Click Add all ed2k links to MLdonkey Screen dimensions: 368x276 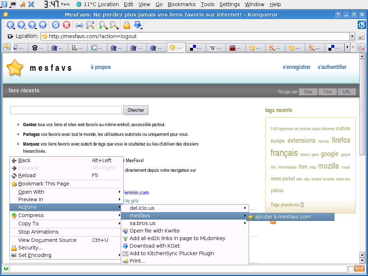pyautogui.click(x=185, y=238)
